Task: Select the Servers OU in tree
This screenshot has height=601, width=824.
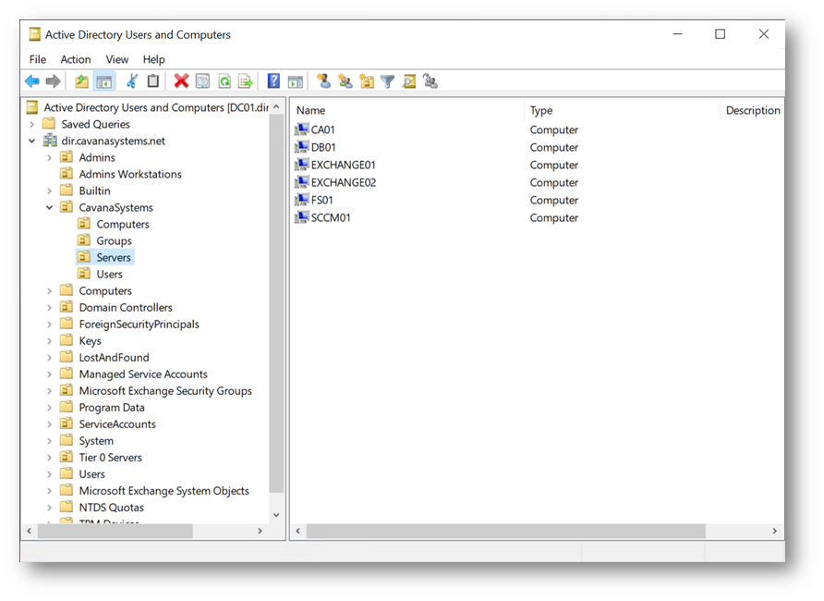Action: pos(114,257)
